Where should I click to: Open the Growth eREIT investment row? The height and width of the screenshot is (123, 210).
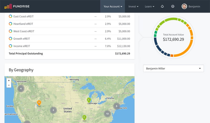tap(22, 39)
